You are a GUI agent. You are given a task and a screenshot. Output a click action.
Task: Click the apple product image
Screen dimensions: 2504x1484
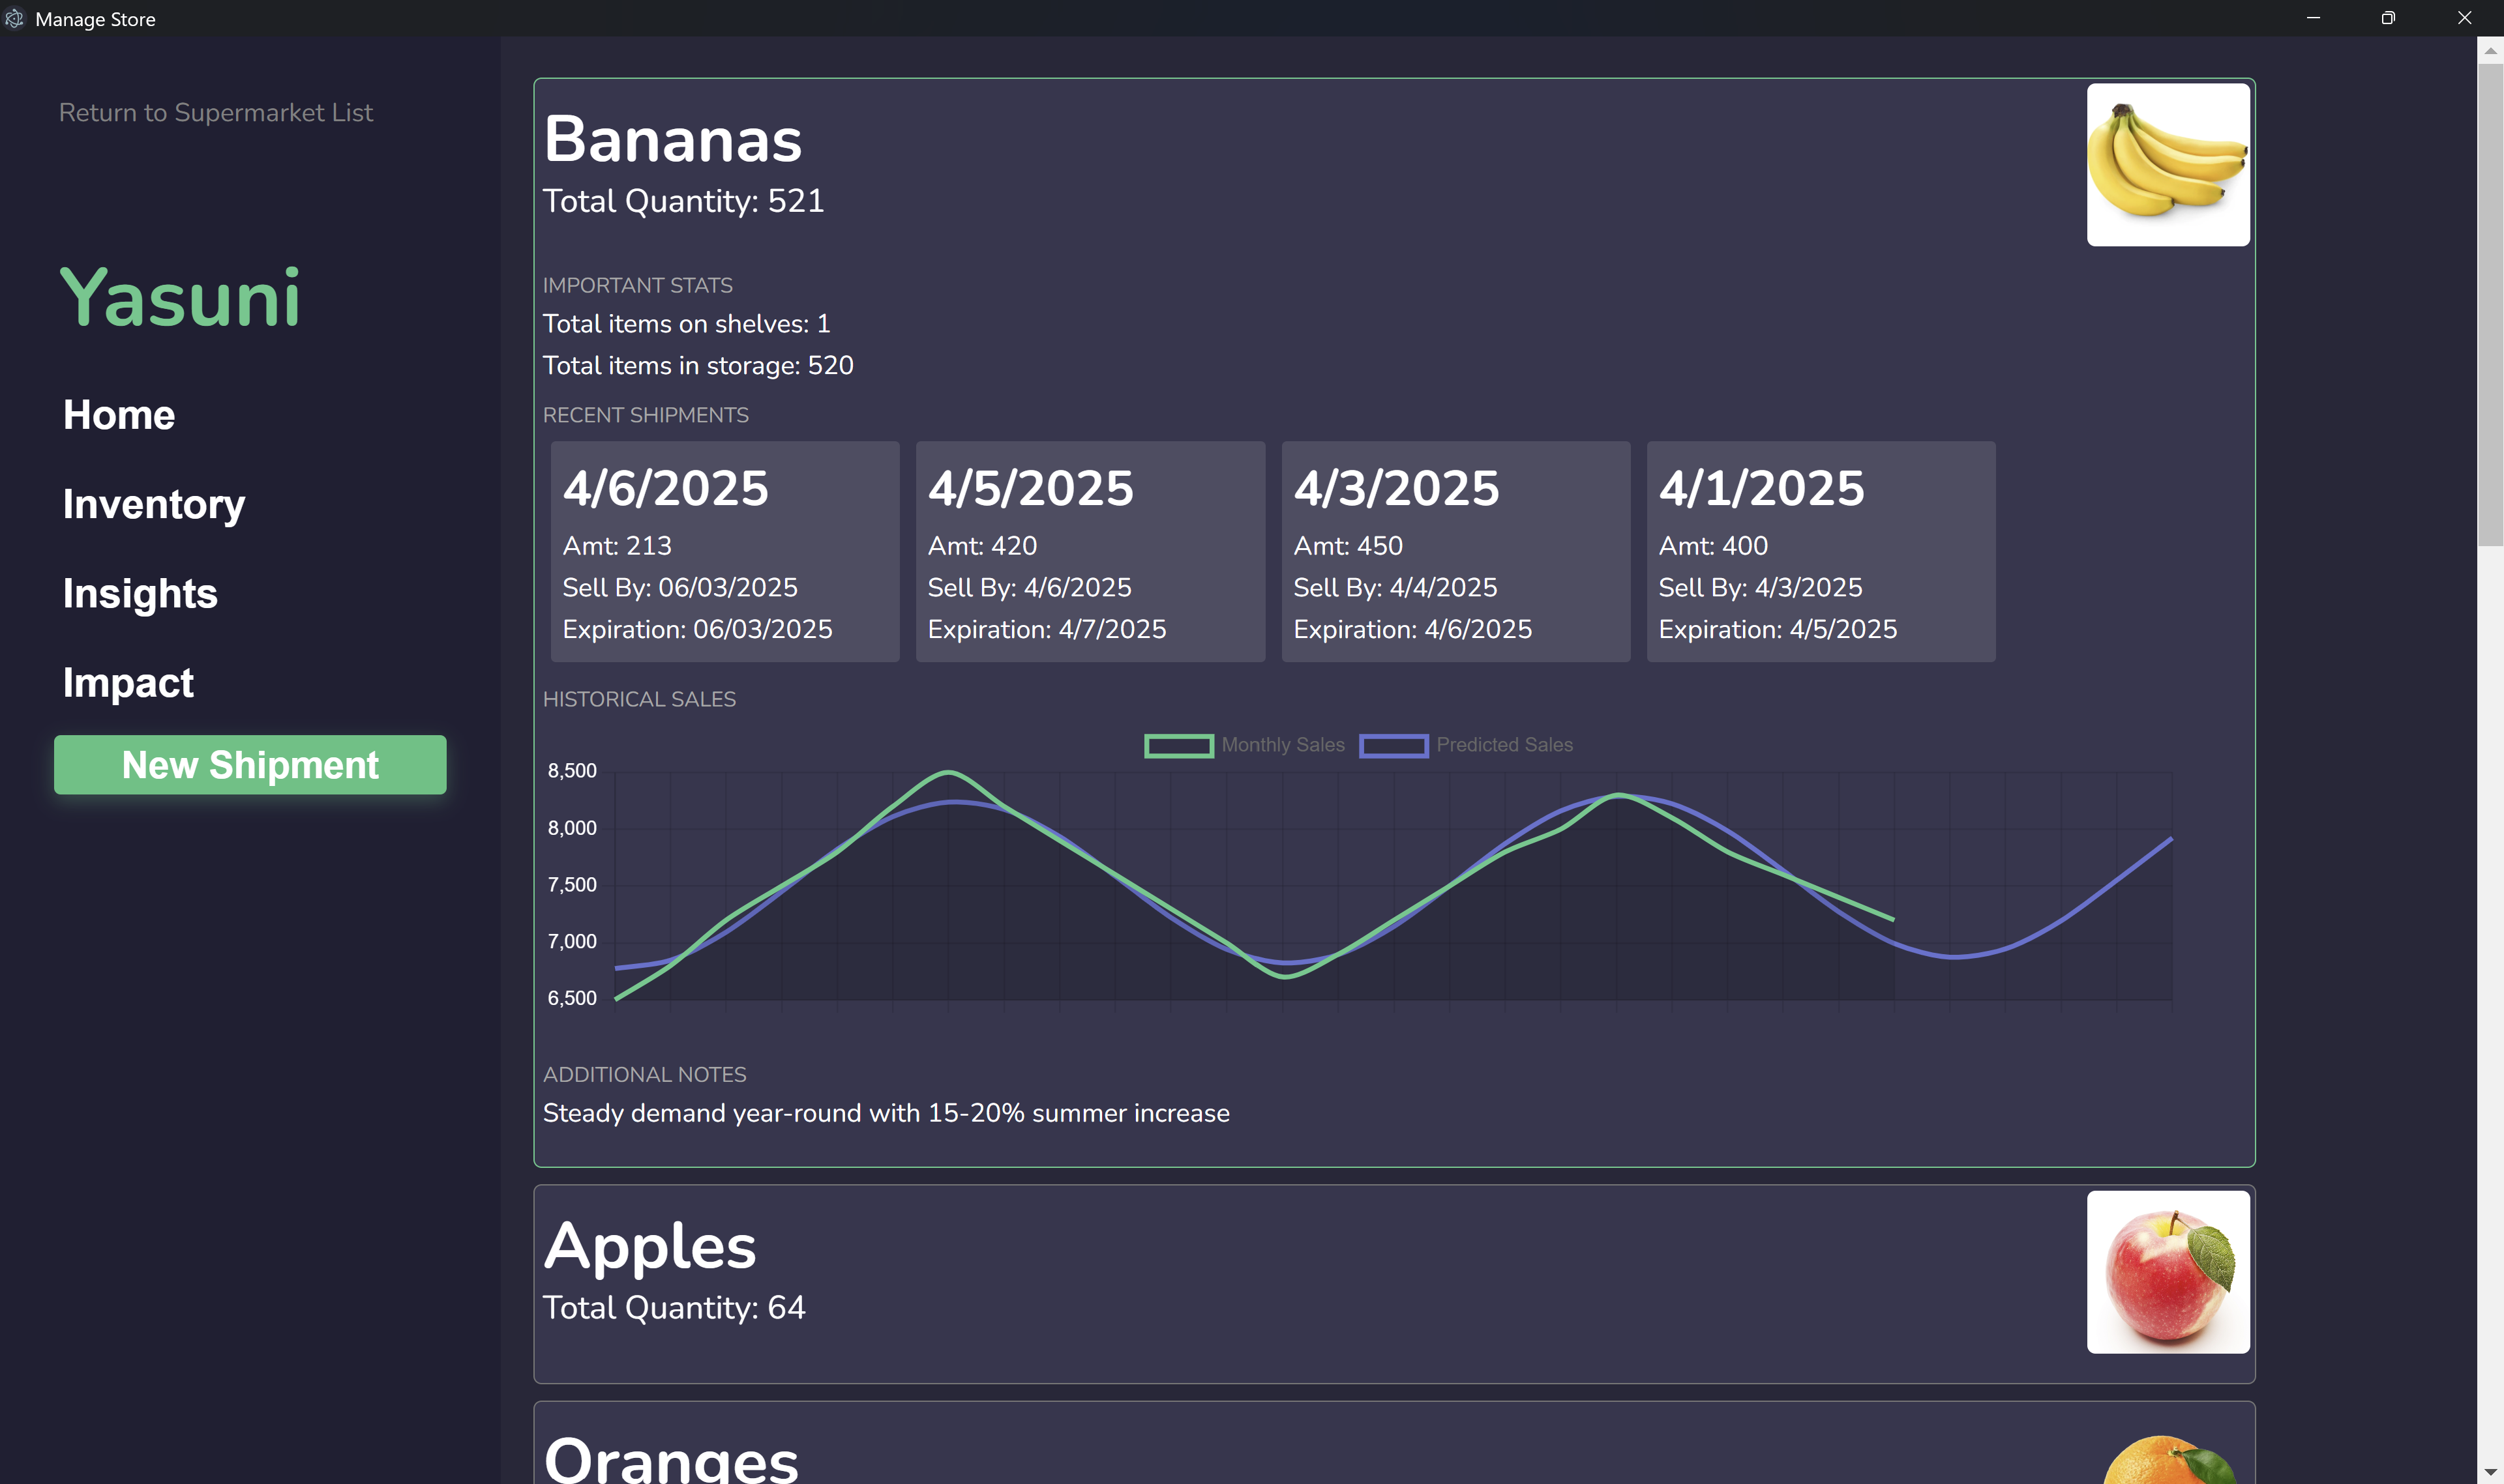point(2167,1271)
